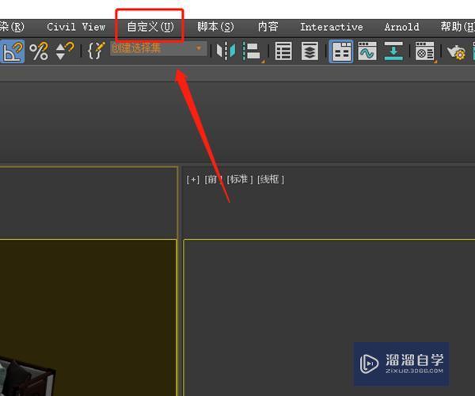Viewport: 475px width, 396px height.
Task: Open Render Setup teapot icon
Action: (456, 52)
